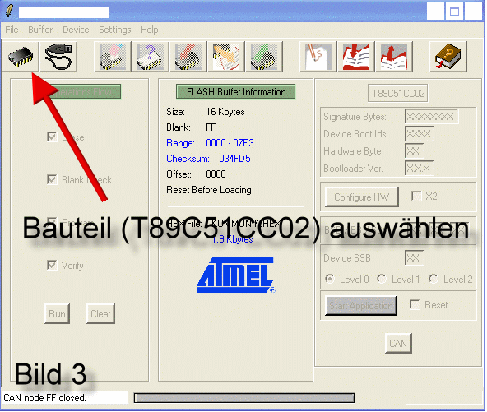
Task: Click the Program Device red arrow icon
Action: pos(188,57)
